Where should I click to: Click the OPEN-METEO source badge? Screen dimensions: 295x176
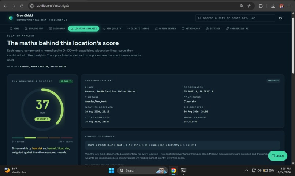[x=273, y=80]
